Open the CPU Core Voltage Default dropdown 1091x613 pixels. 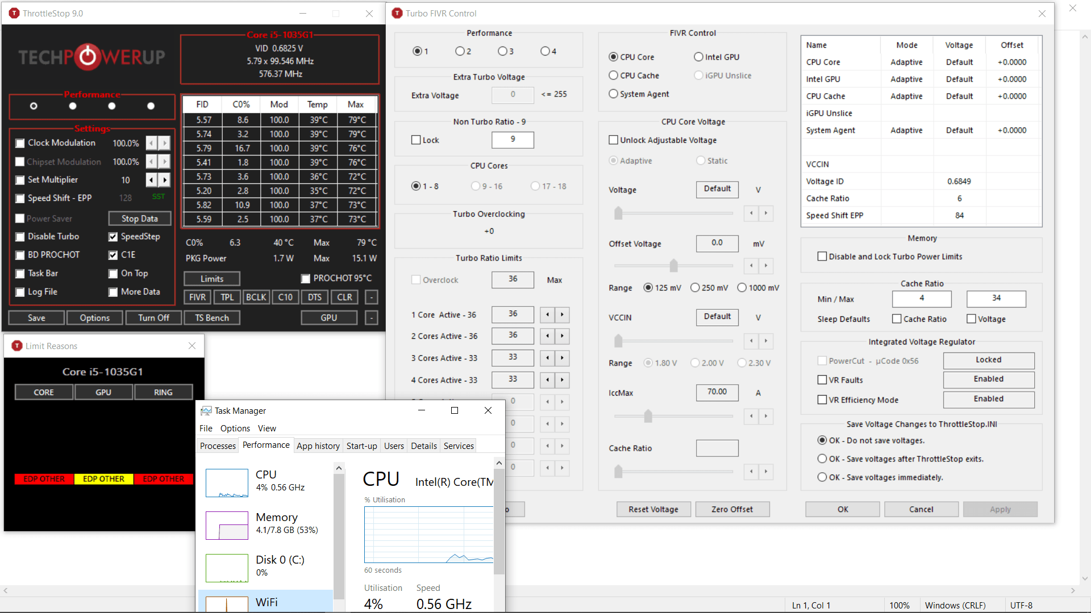pos(717,190)
